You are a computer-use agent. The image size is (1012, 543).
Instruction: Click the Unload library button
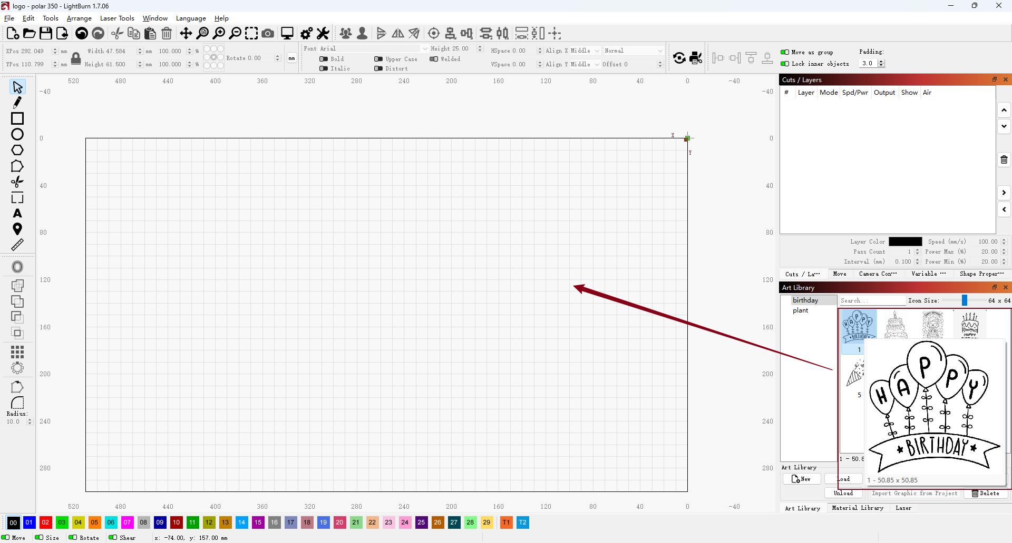click(x=843, y=493)
